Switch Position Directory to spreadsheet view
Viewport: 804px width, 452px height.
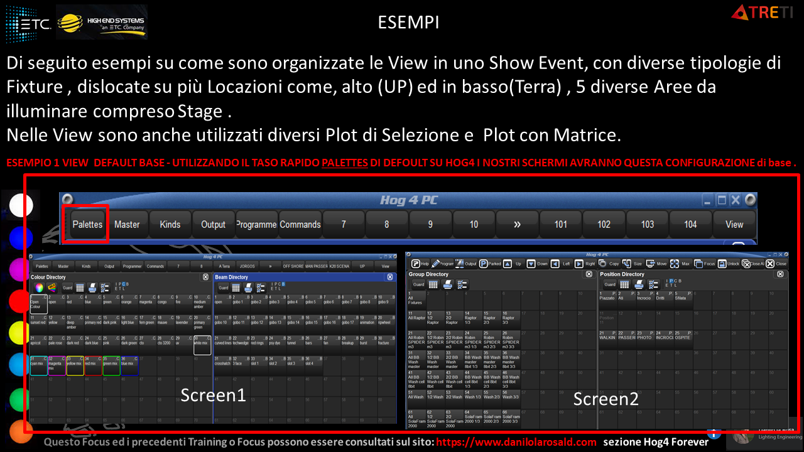(x=624, y=284)
